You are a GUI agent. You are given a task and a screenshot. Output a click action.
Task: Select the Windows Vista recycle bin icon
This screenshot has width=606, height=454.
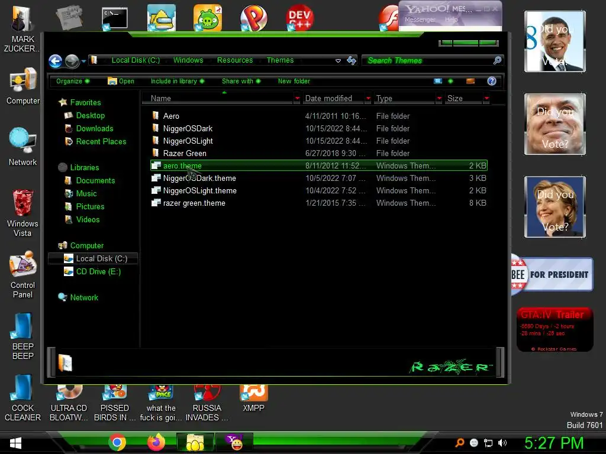[22, 213]
